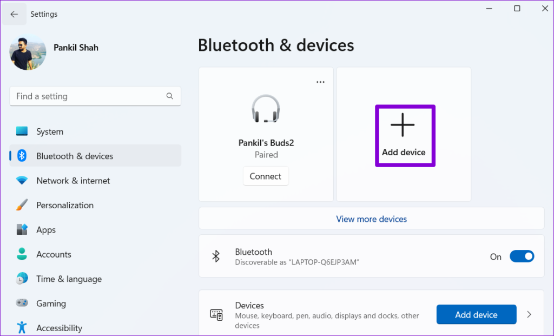Click the Accessibility person icon
This screenshot has width=554, height=336.
[23, 327]
